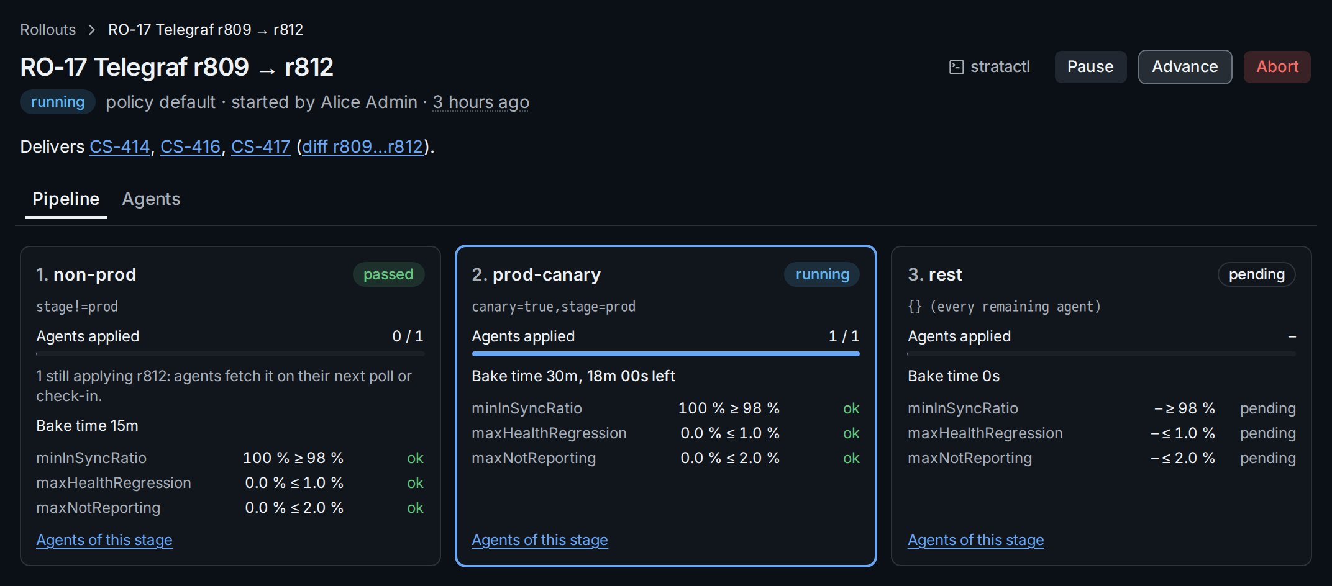Screen dimensions: 1332x586
Task: Select the '2. prod-canary' stage title
Action: click(536, 274)
